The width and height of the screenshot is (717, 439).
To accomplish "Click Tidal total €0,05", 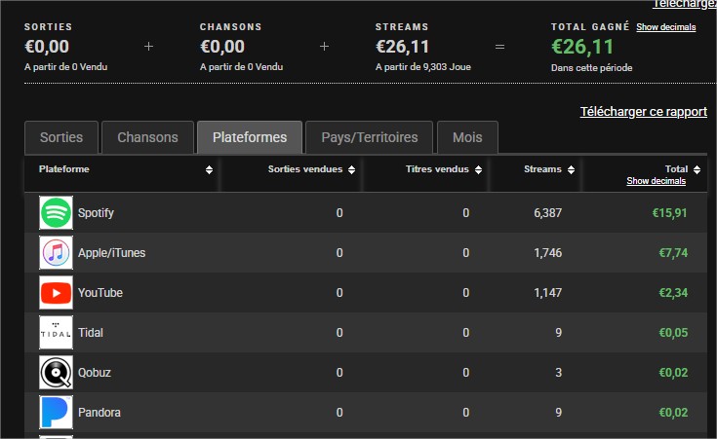I will click(673, 333).
